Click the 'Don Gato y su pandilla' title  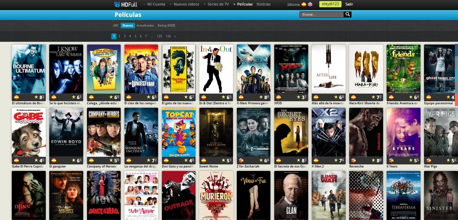(179, 166)
